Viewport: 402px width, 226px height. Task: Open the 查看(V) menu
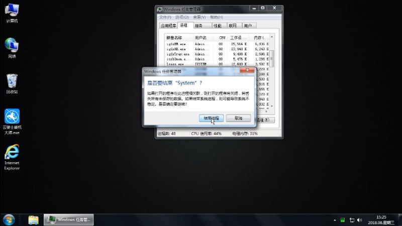coord(199,17)
